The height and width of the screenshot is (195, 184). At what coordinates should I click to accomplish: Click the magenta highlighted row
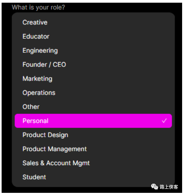coord(93,121)
